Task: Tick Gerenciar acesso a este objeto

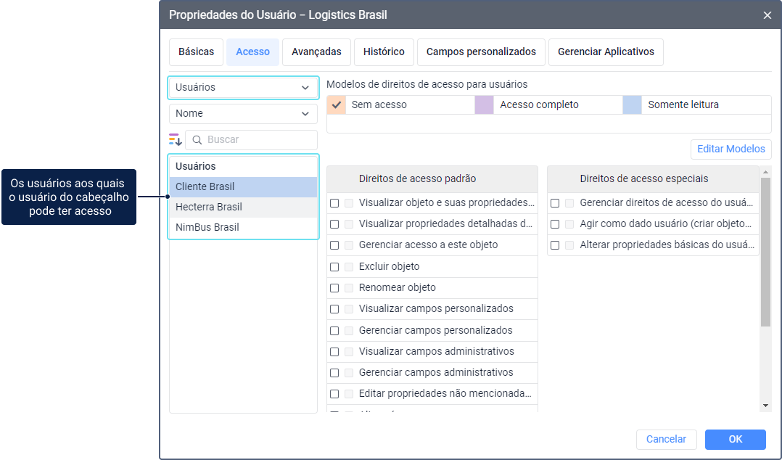Action: coord(334,245)
